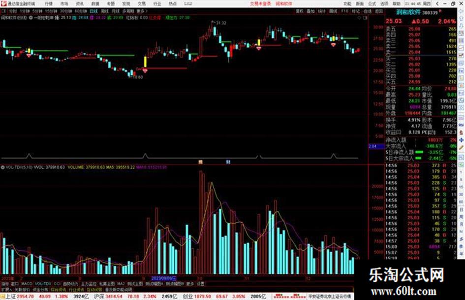Open the 发现 menu
The width and height of the screenshot is (465, 300).
coord(126,4)
